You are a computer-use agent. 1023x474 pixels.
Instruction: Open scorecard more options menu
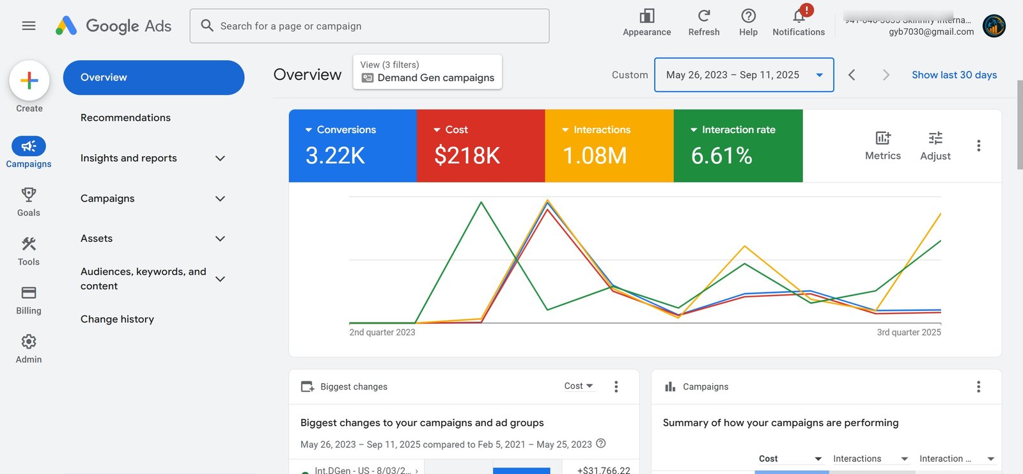coord(978,146)
